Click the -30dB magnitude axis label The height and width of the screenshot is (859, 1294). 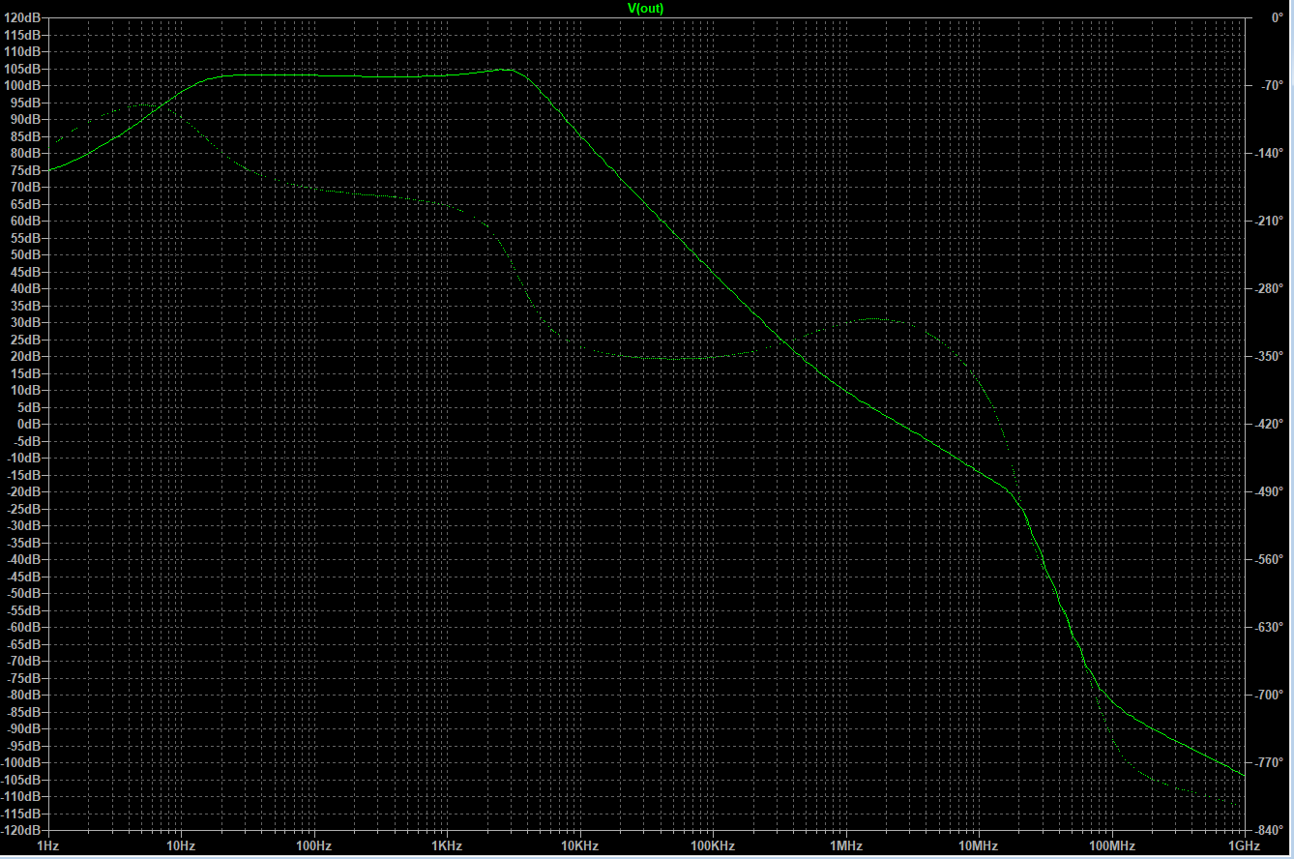(x=24, y=525)
